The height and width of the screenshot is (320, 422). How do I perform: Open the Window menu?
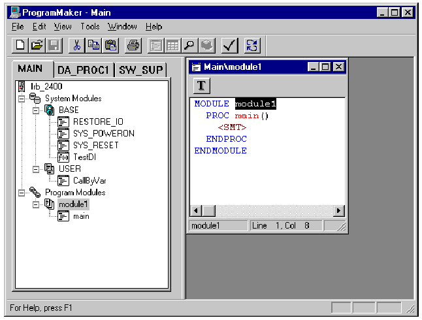tap(122, 27)
